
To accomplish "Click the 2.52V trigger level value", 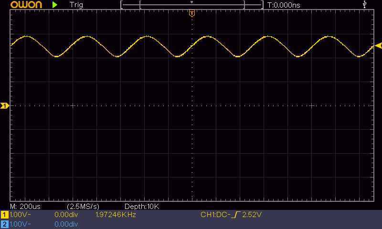I will (x=252, y=215).
